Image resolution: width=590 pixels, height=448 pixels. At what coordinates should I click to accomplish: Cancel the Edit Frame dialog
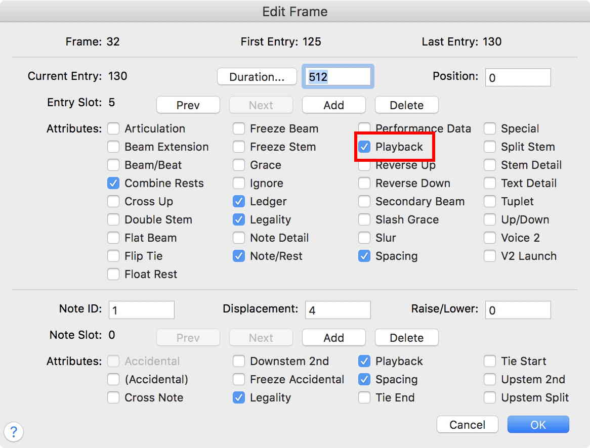pos(467,425)
